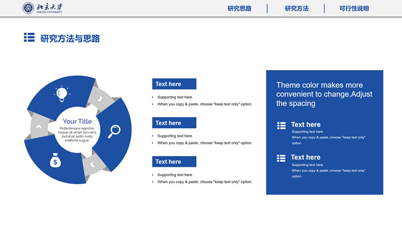
Task: Select the keep text only bullet under first label
Action: pyautogui.click(x=204, y=104)
